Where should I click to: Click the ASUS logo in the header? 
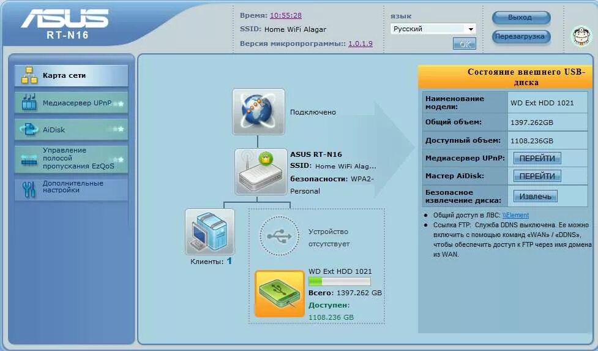pyautogui.click(x=65, y=18)
